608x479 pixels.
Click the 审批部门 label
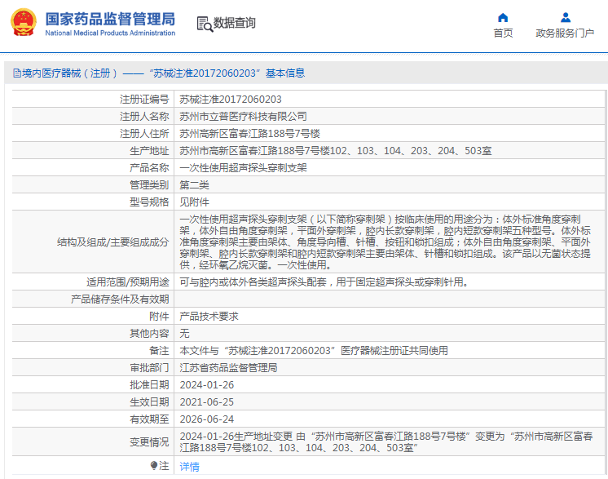[x=149, y=367]
